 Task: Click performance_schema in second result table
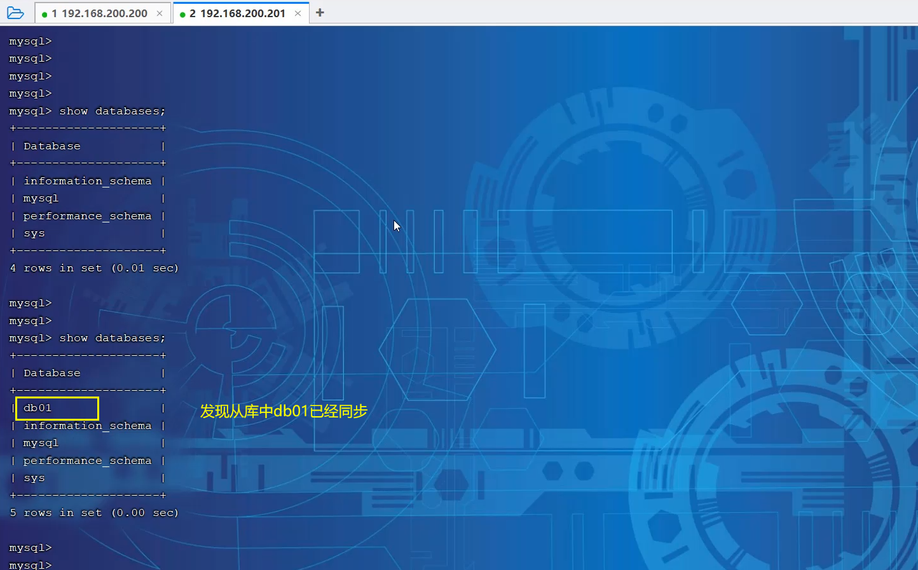(88, 461)
